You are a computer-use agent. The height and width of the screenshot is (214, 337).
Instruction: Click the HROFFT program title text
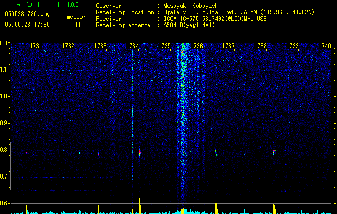[x=33, y=4]
